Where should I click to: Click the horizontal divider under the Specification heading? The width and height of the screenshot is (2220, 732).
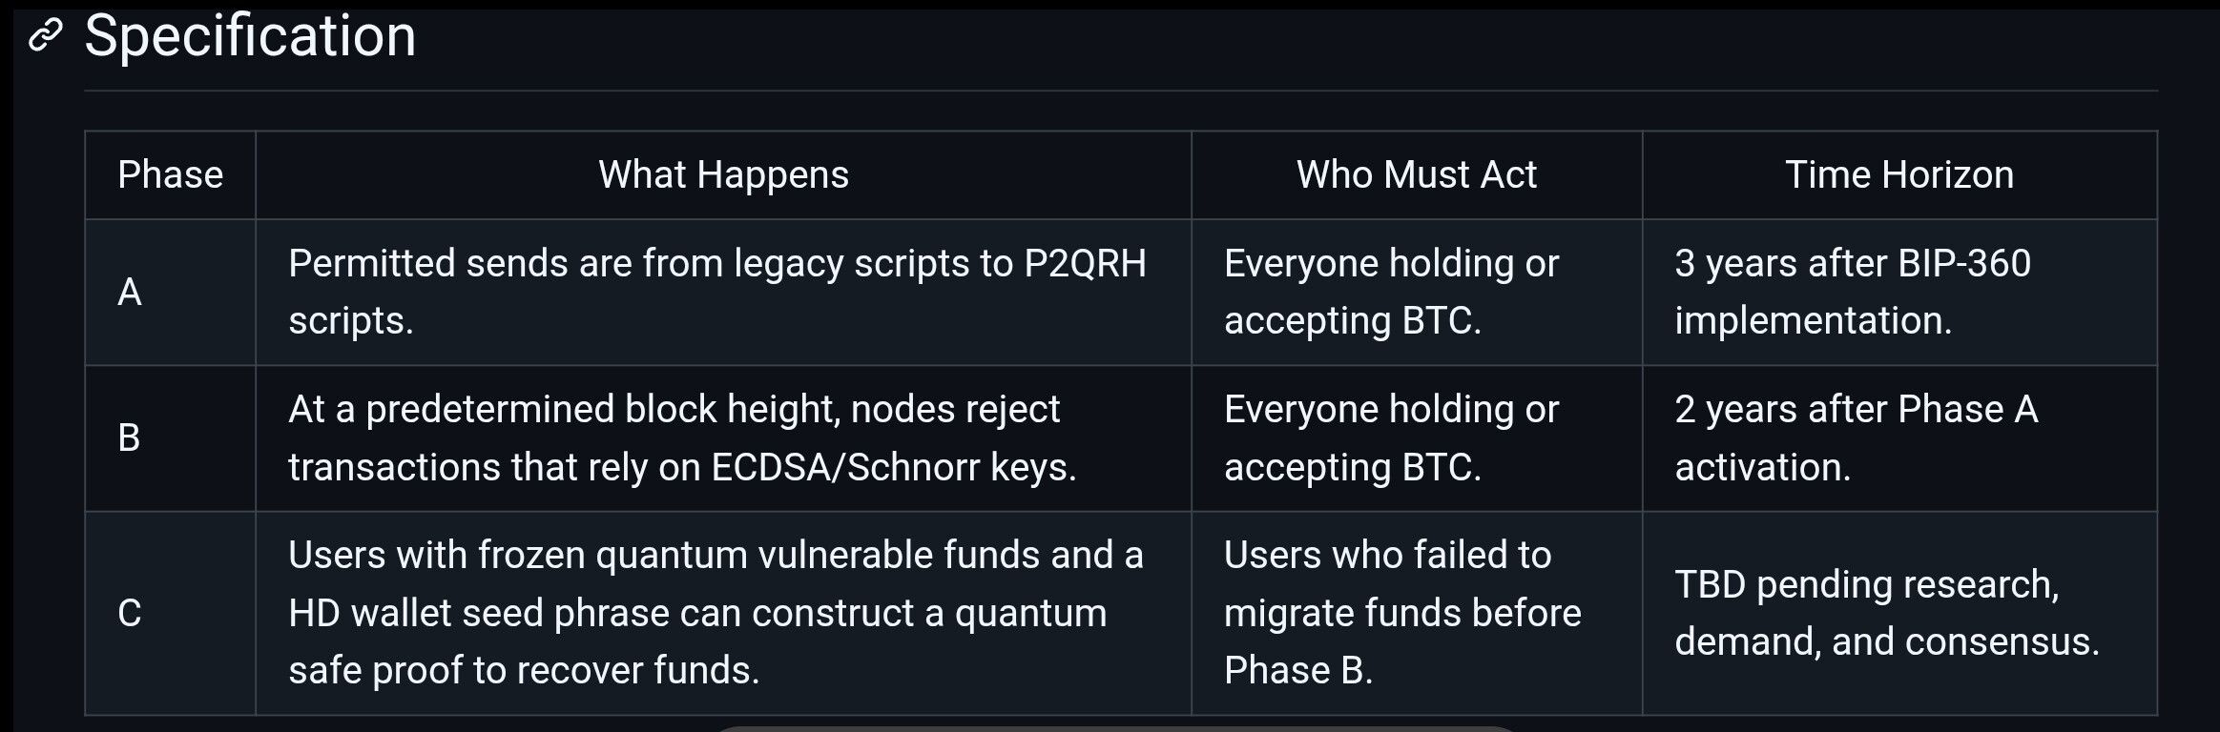click(x=1121, y=91)
